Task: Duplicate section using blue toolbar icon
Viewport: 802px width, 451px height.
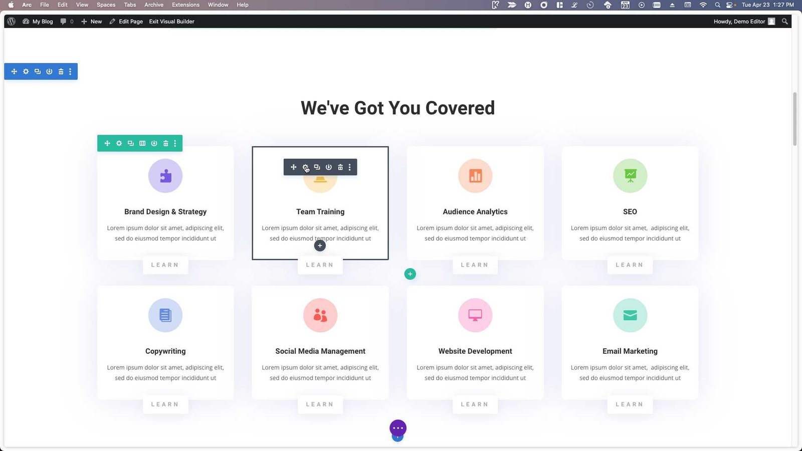Action: [x=38, y=72]
